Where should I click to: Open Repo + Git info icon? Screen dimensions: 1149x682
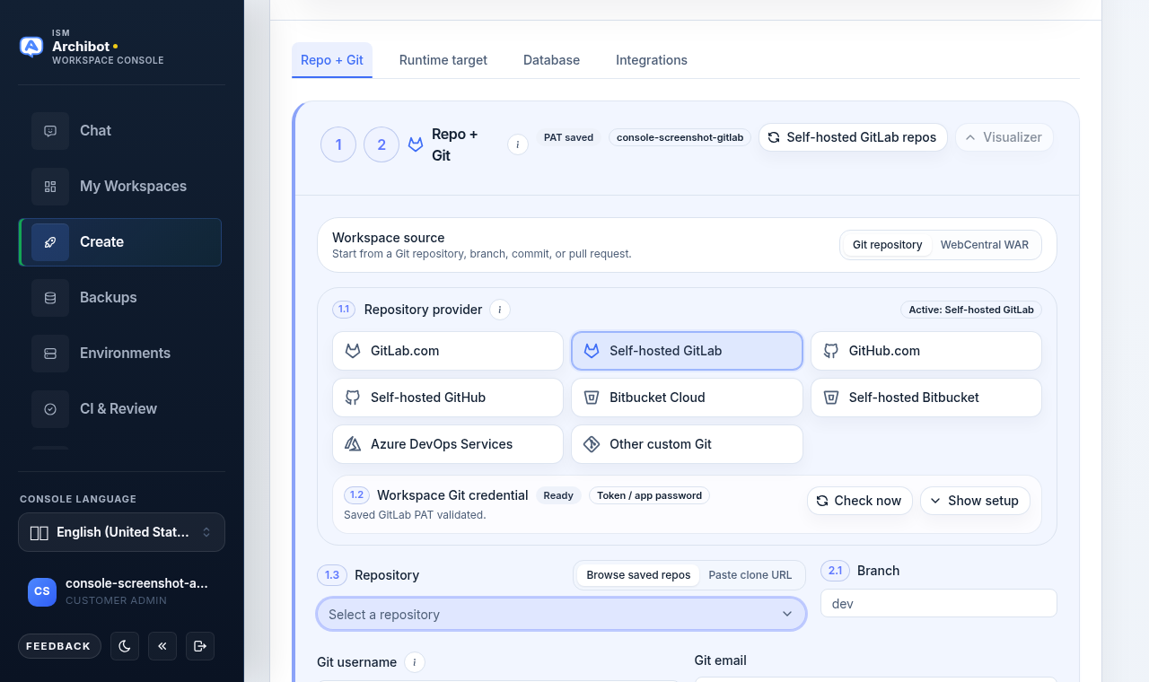[x=518, y=144]
